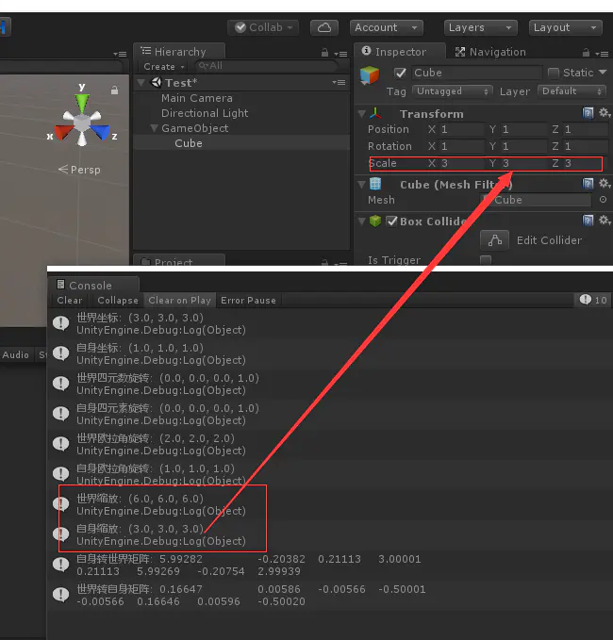Click the green Y axis gizmo cone
Image resolution: width=613 pixels, height=640 pixels.
[82, 102]
